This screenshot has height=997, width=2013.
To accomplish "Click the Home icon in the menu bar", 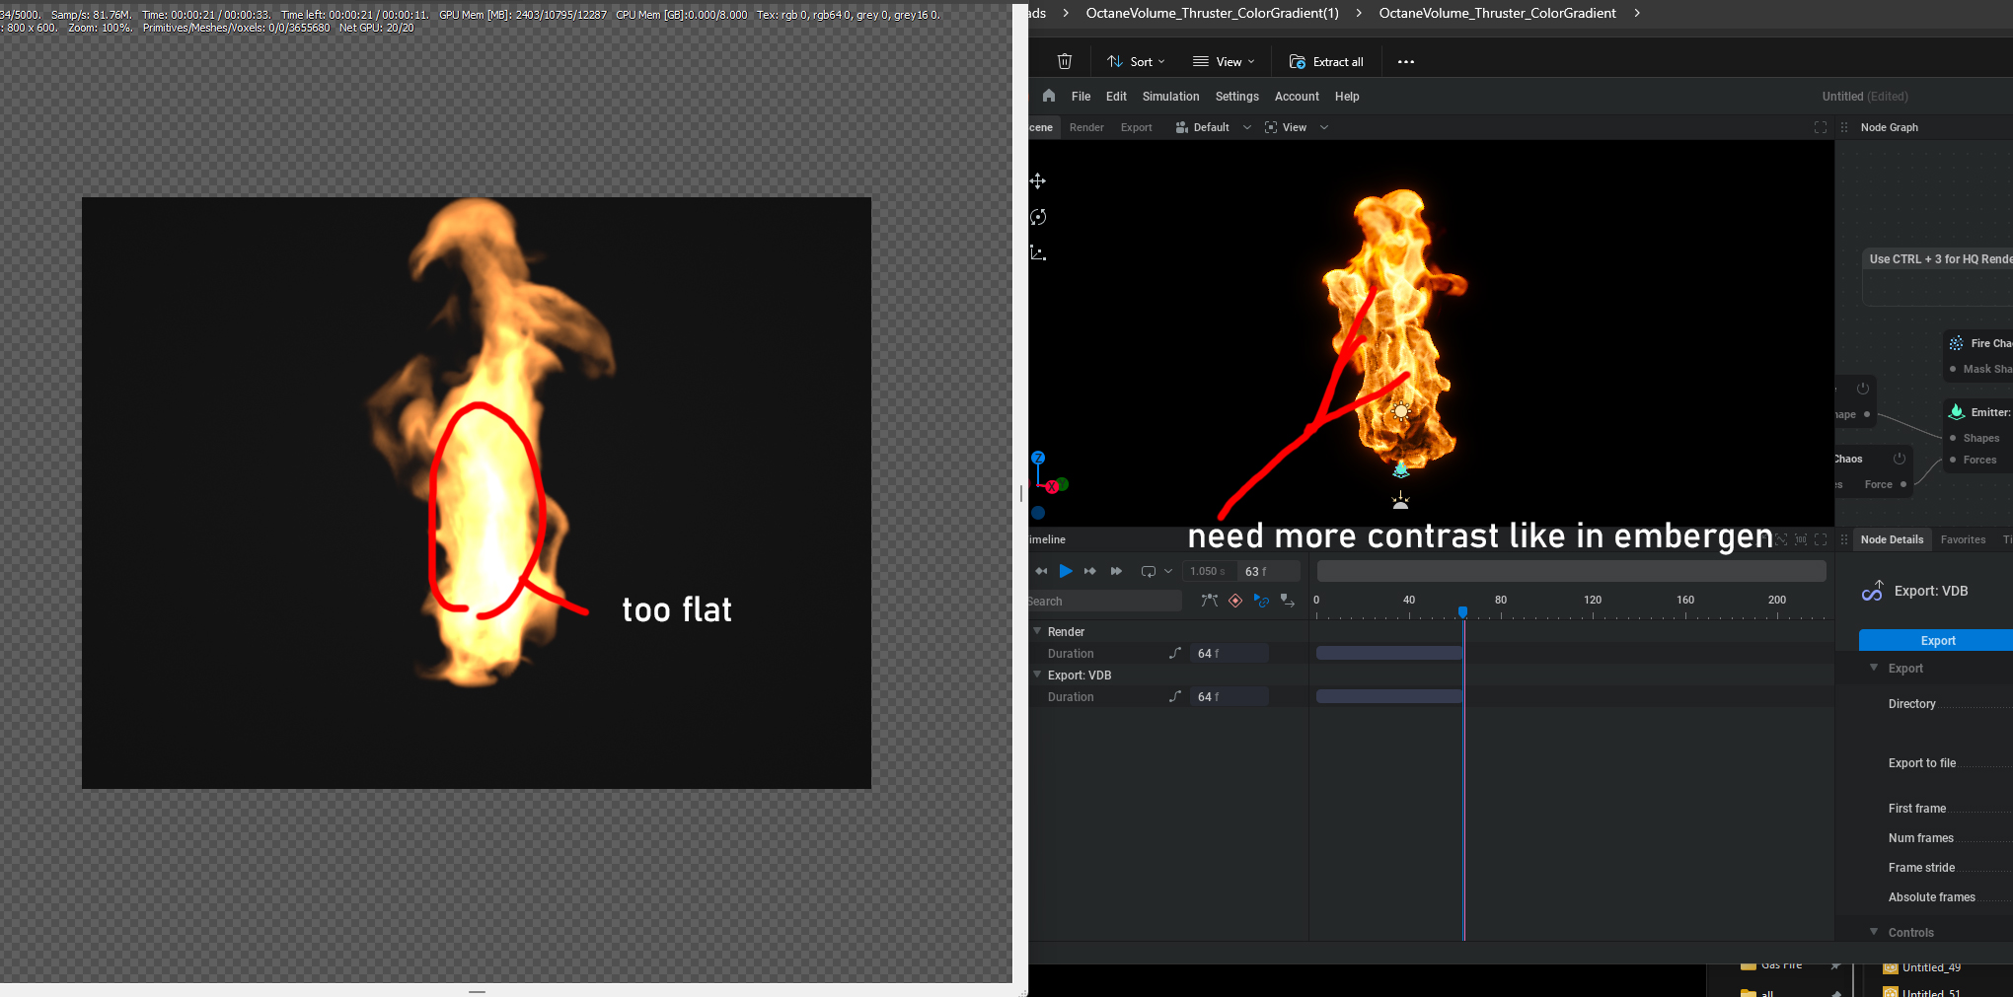I will (1049, 96).
